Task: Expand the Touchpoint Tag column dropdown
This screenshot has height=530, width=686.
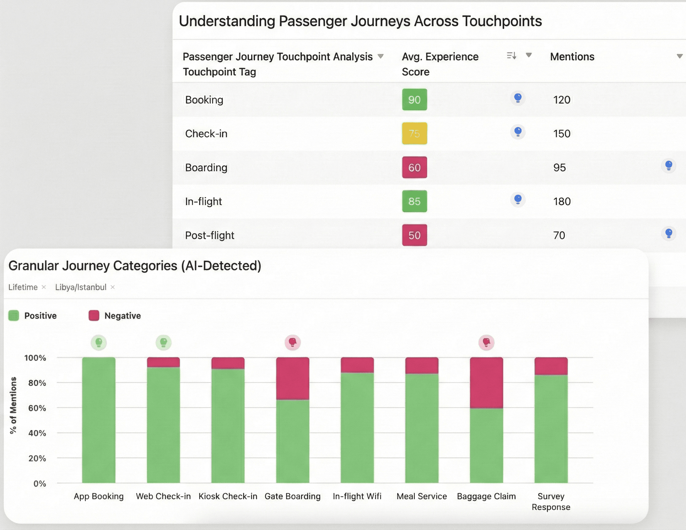Action: pyautogui.click(x=380, y=56)
